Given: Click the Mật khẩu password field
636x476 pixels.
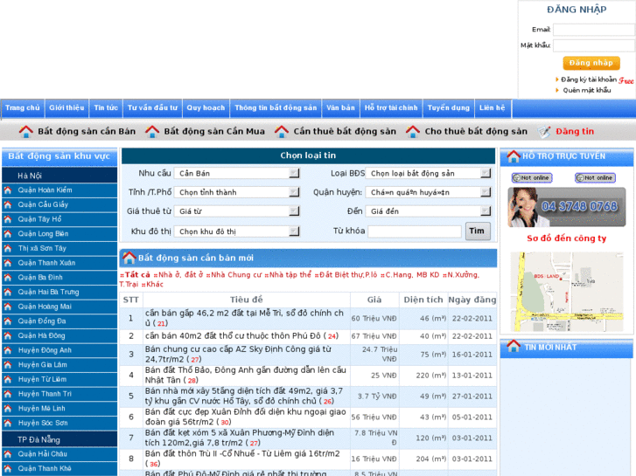Looking at the screenshot, I should (594, 45).
